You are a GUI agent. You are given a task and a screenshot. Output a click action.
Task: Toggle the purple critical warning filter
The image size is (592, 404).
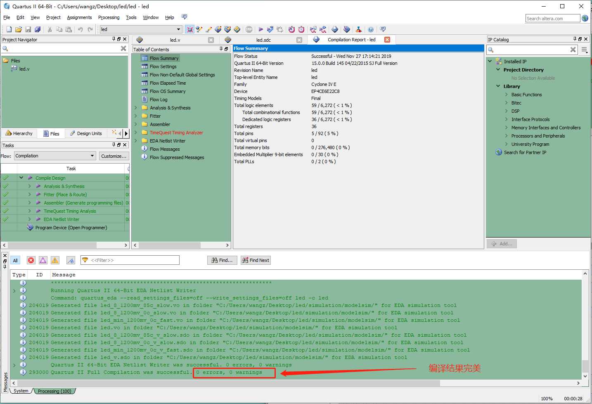click(43, 260)
